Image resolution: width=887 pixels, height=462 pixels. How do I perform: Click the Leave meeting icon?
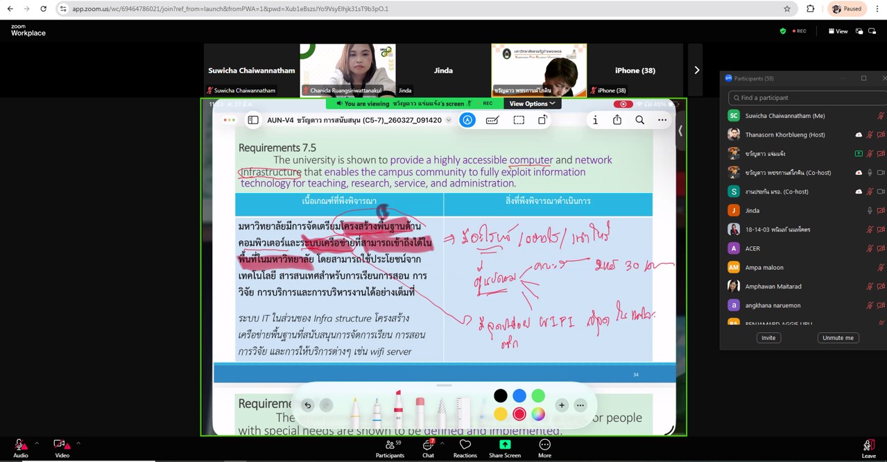(868, 445)
